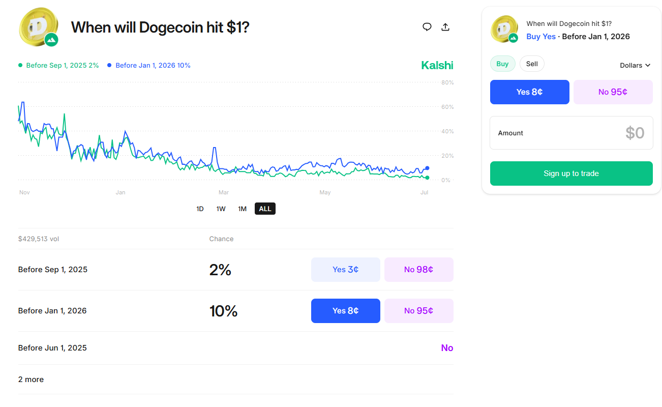Click Sign up to trade button
The image size is (662, 407).
571,173
